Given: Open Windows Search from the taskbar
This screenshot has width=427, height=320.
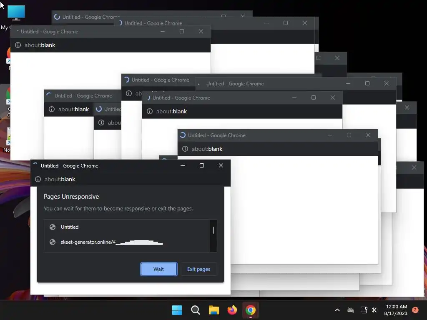Looking at the screenshot, I should (x=195, y=310).
